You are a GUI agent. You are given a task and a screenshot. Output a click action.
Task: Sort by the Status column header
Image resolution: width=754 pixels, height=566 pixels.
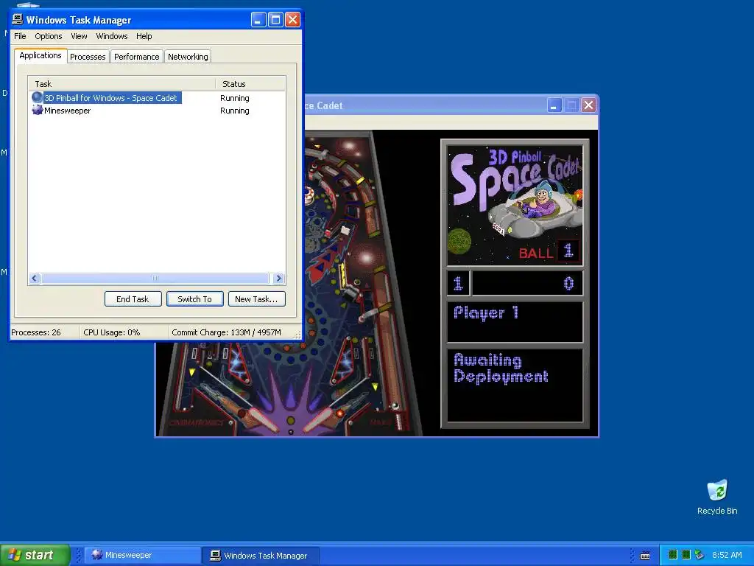point(250,84)
